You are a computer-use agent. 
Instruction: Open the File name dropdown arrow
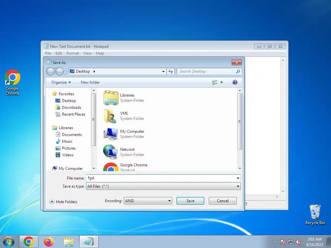pos(238,178)
